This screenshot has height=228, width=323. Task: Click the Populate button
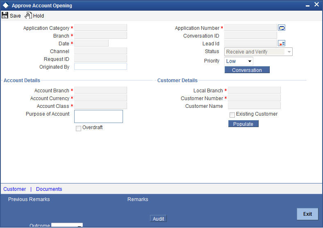pos(243,124)
